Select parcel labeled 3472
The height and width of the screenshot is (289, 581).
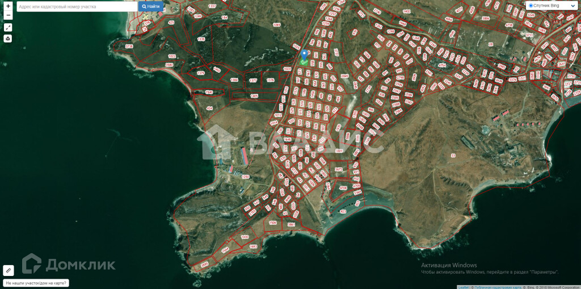click(339, 169)
